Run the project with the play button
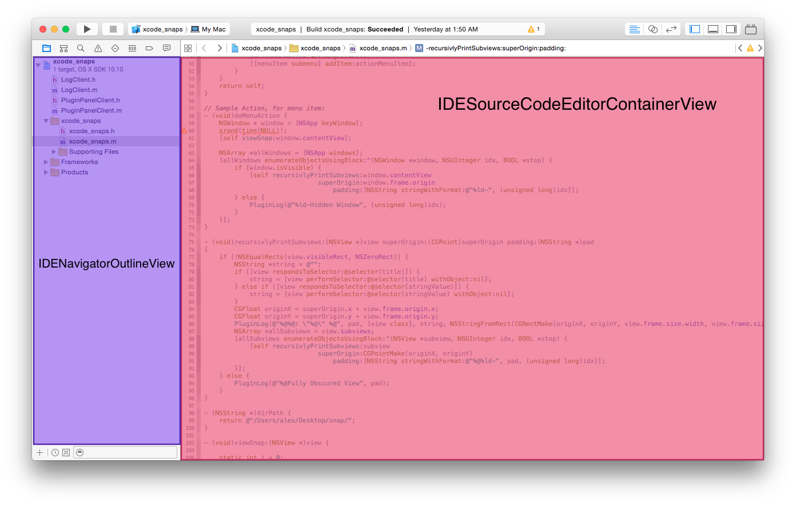This screenshot has height=506, width=796. click(x=87, y=29)
